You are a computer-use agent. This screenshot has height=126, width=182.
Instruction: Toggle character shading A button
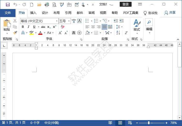74,33
